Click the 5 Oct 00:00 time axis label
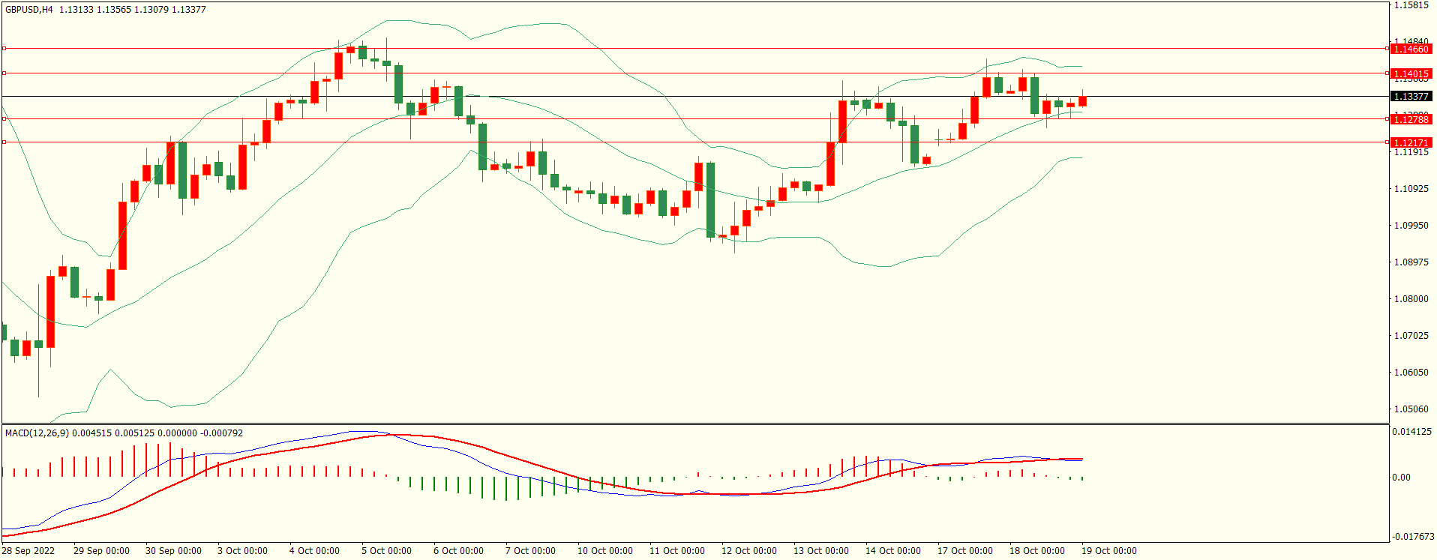 pos(386,551)
